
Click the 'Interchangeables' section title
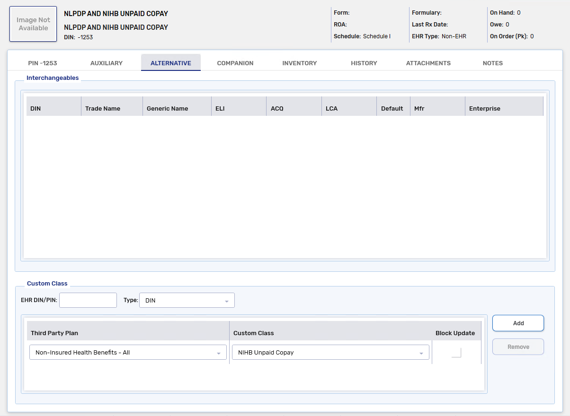(x=53, y=78)
